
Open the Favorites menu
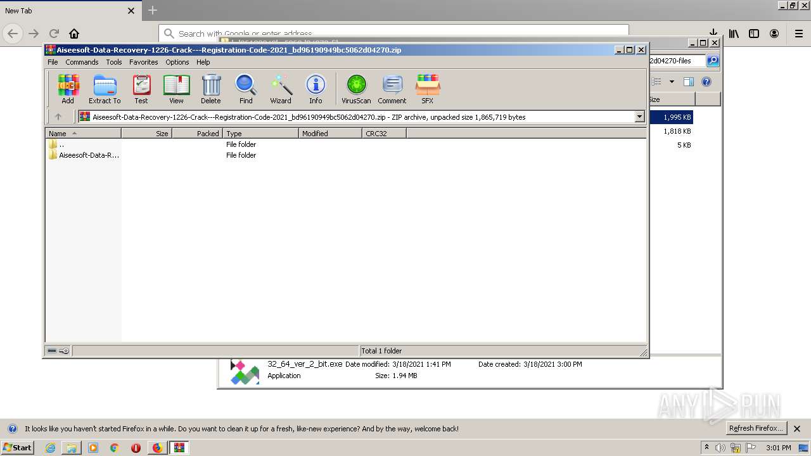click(x=144, y=62)
